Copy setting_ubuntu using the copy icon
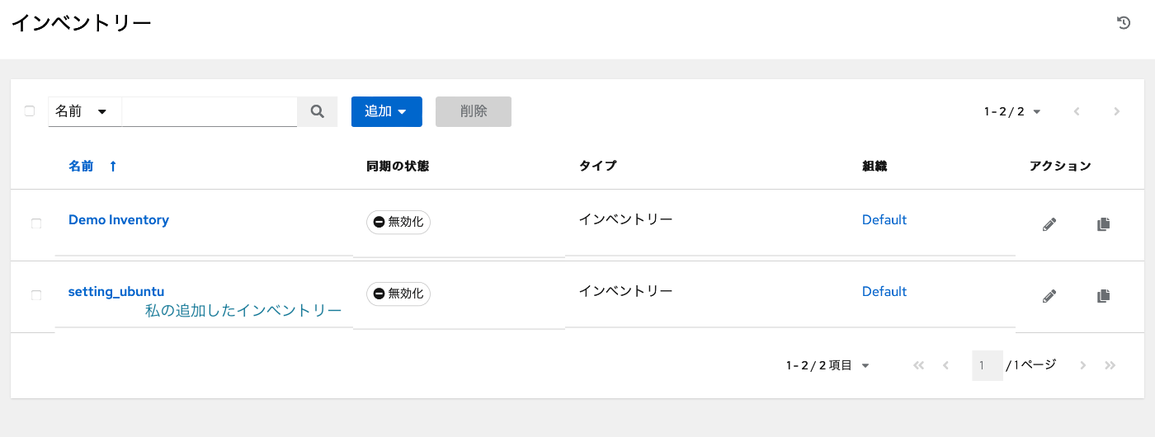This screenshot has width=1155, height=437. click(x=1103, y=295)
